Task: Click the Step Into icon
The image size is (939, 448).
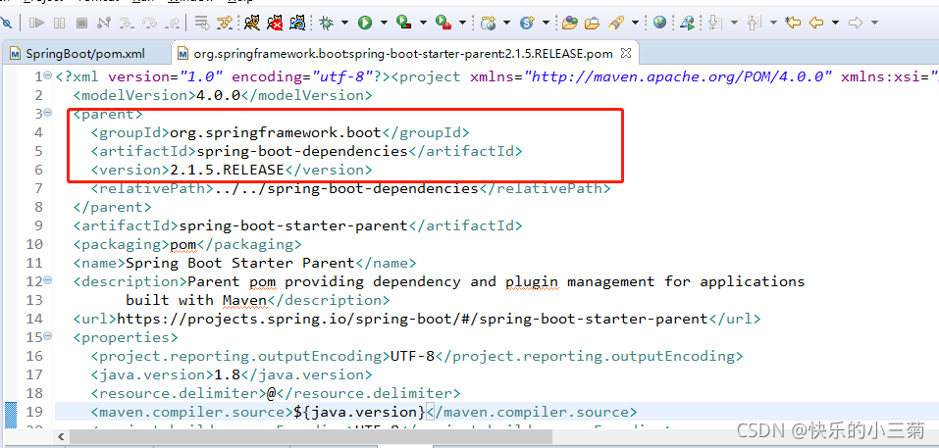Action: coord(127,23)
